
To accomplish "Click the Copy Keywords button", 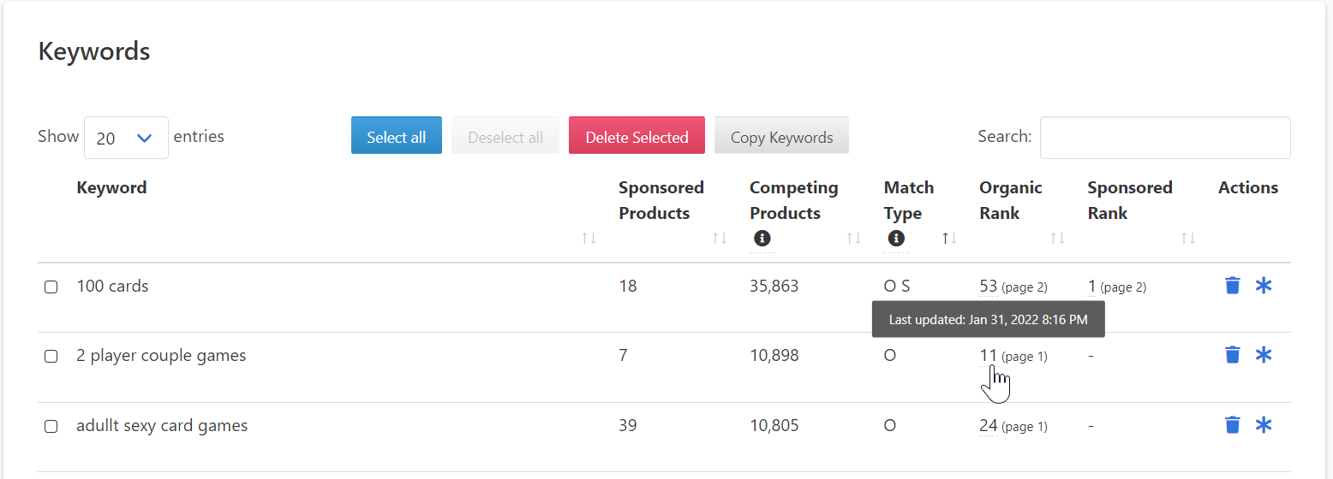I will [781, 135].
